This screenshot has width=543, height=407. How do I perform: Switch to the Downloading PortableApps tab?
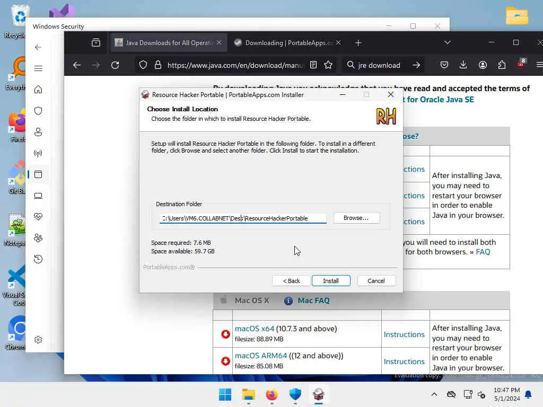click(x=287, y=42)
